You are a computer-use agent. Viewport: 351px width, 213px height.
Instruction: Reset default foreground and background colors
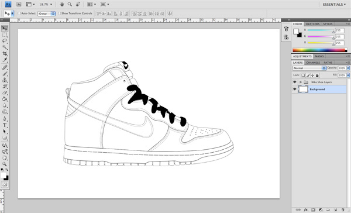2,170
